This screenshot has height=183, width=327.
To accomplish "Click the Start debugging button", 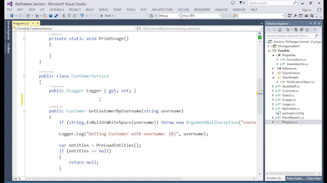I will (106, 16).
